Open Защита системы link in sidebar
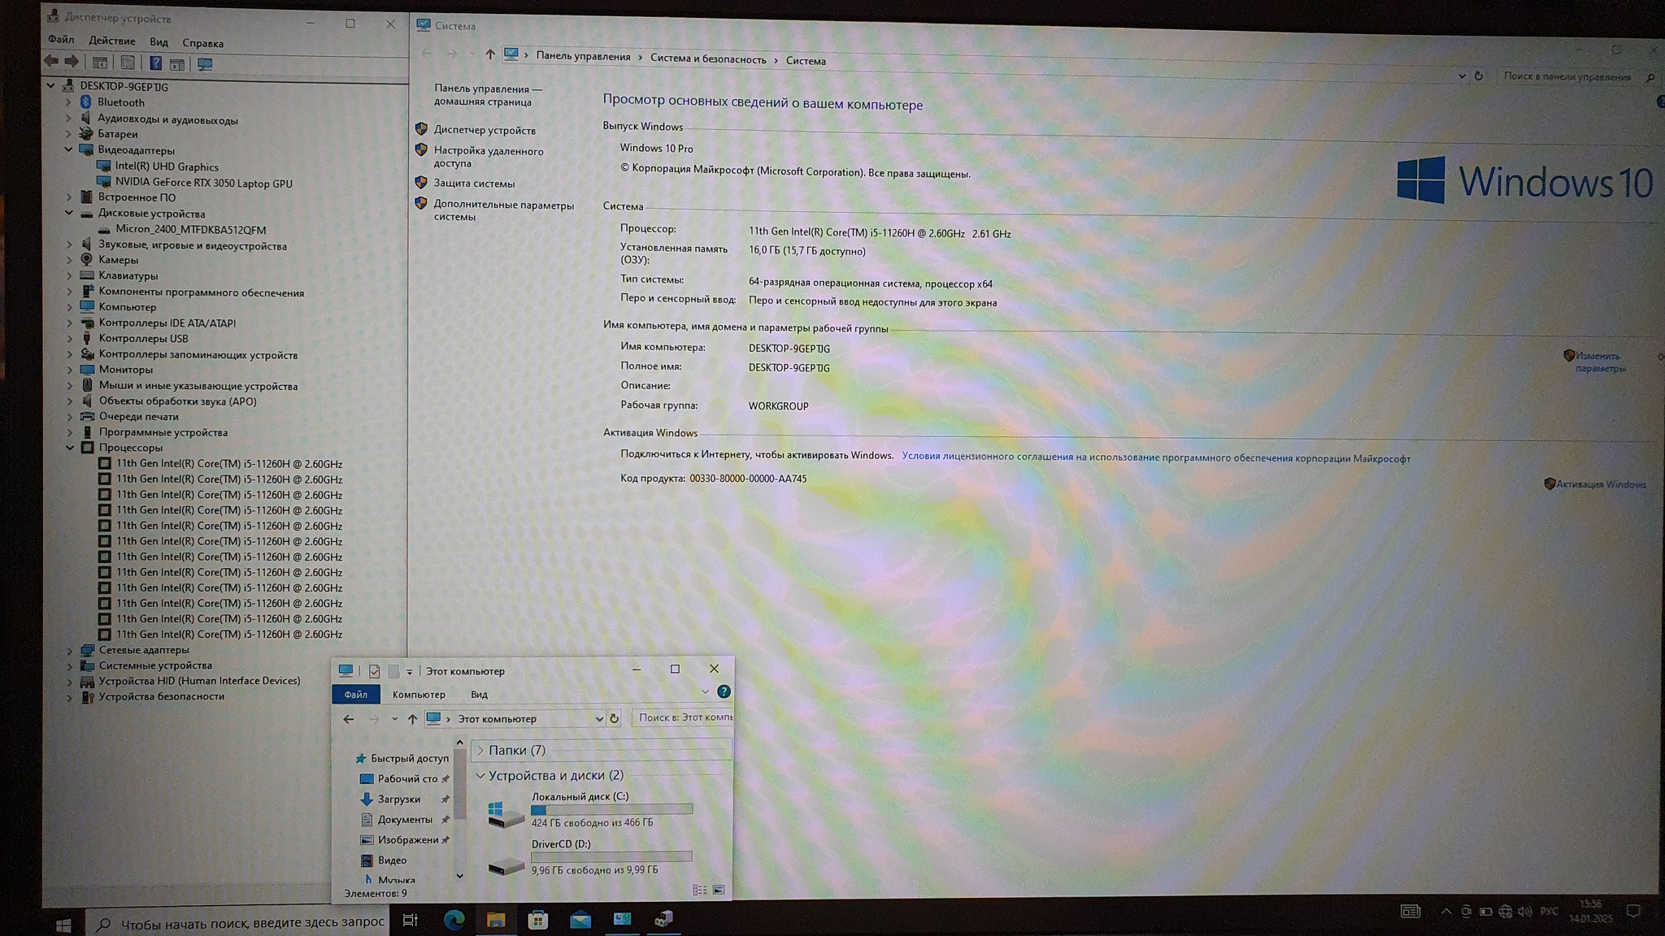This screenshot has height=936, width=1665. coord(474,184)
